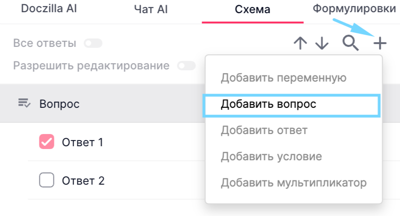Click the Ответ 2 label text

click(x=83, y=181)
